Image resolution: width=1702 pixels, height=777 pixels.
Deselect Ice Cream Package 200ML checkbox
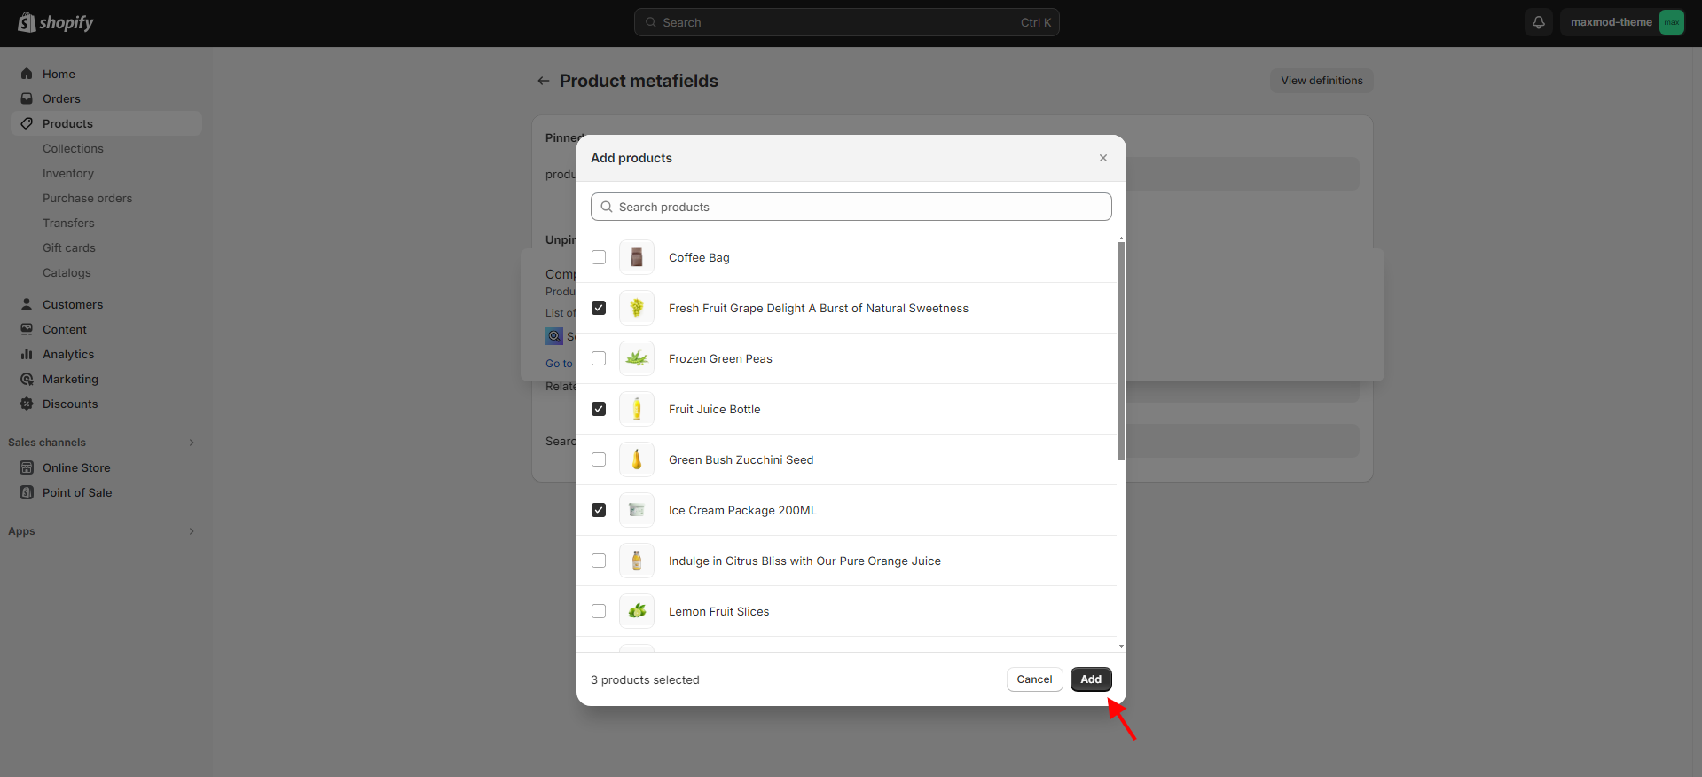coord(599,510)
